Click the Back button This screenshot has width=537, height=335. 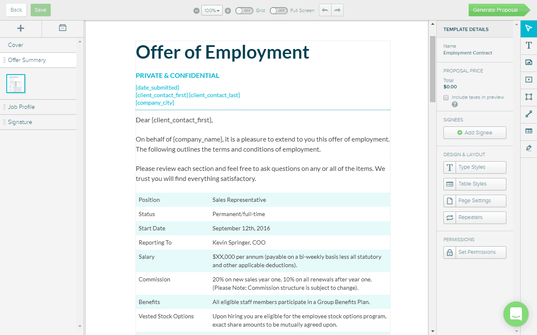(x=16, y=10)
